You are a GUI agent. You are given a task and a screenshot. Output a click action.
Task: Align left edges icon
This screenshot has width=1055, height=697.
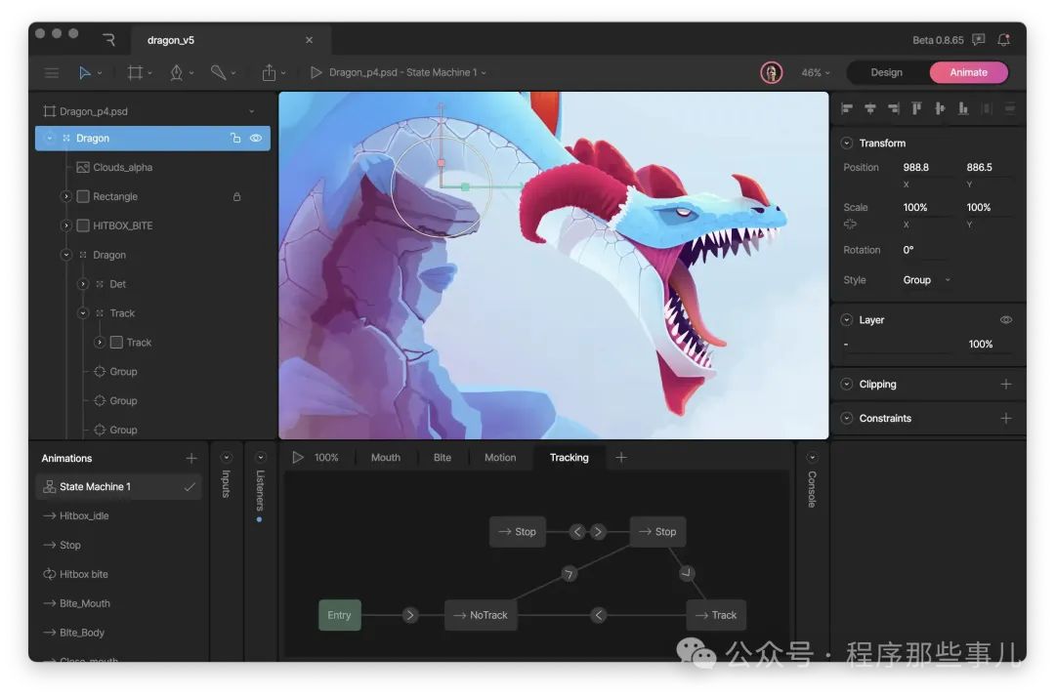tap(847, 108)
